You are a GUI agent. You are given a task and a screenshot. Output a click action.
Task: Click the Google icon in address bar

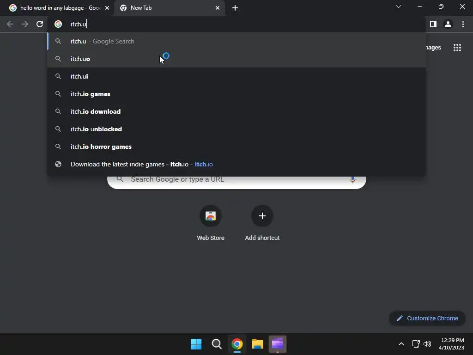(58, 24)
